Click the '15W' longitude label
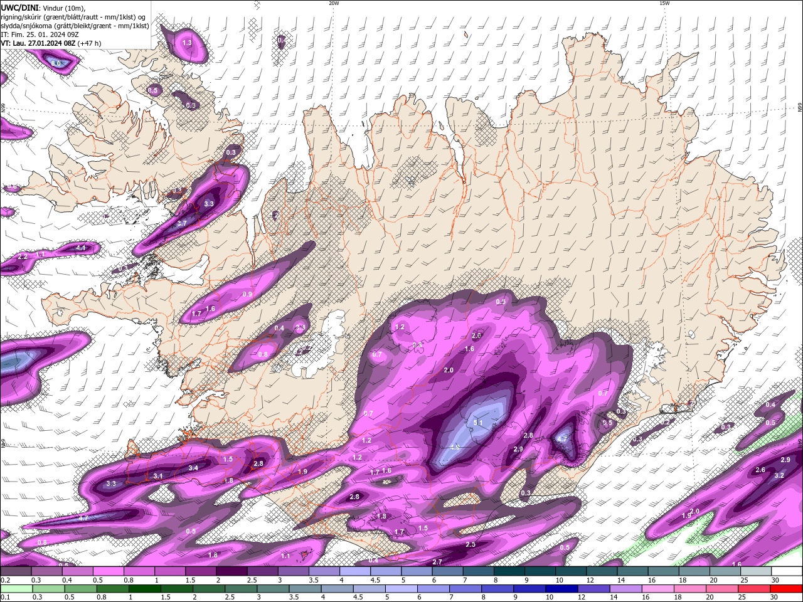 click(x=665, y=3)
